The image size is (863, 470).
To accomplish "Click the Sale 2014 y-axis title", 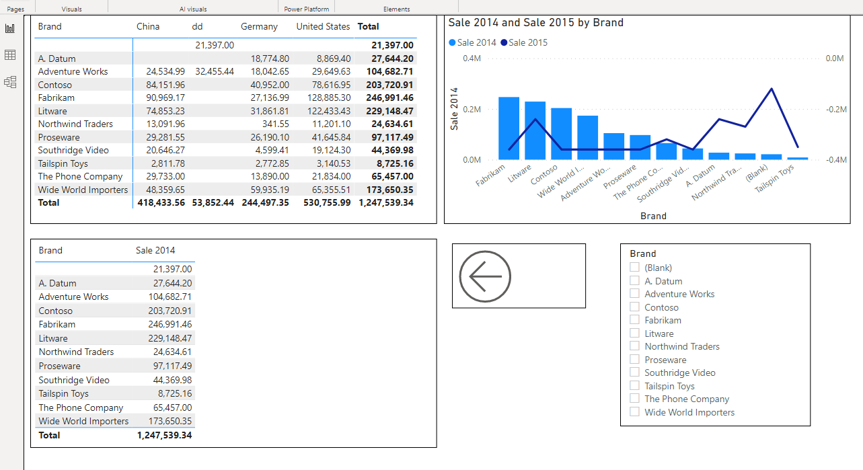I will coord(454,108).
